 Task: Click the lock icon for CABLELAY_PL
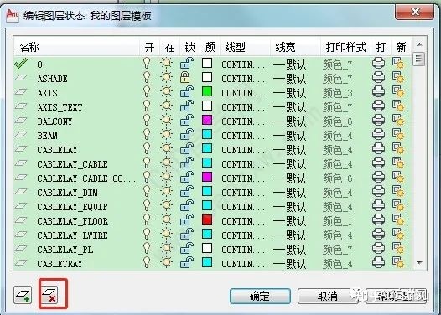pos(187,249)
